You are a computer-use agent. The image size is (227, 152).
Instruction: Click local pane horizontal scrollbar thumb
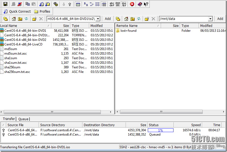pyautogui.click(x=52, y=112)
